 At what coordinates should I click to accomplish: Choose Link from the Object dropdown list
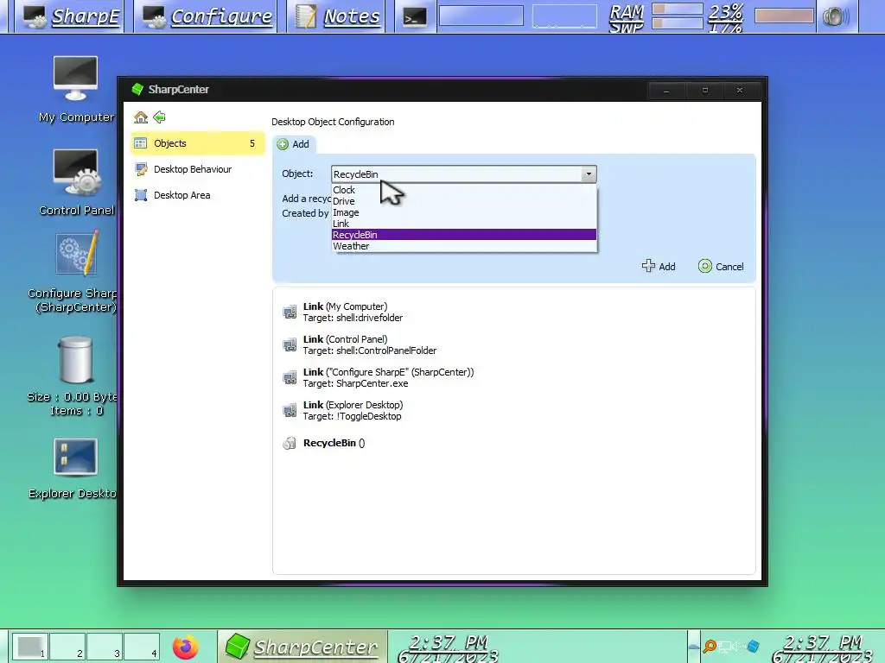point(464,224)
